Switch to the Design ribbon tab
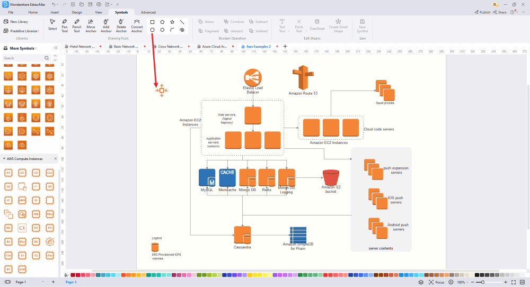The height and width of the screenshot is (287, 530). point(77,12)
